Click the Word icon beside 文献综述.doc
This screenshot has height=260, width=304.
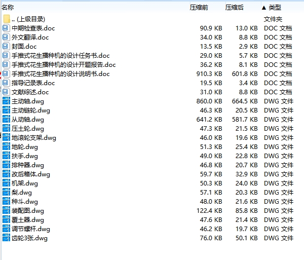tap(6, 92)
